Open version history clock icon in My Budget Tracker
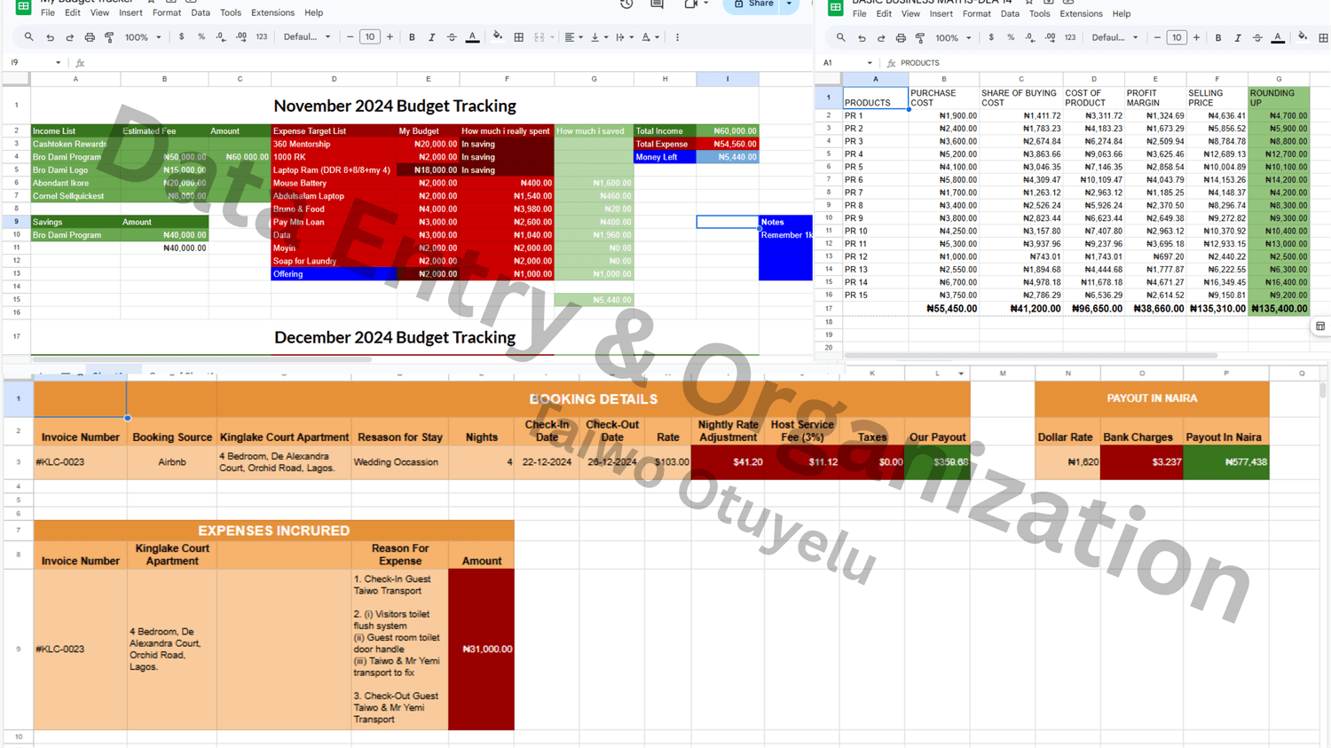The height and width of the screenshot is (748, 1331). click(626, 4)
